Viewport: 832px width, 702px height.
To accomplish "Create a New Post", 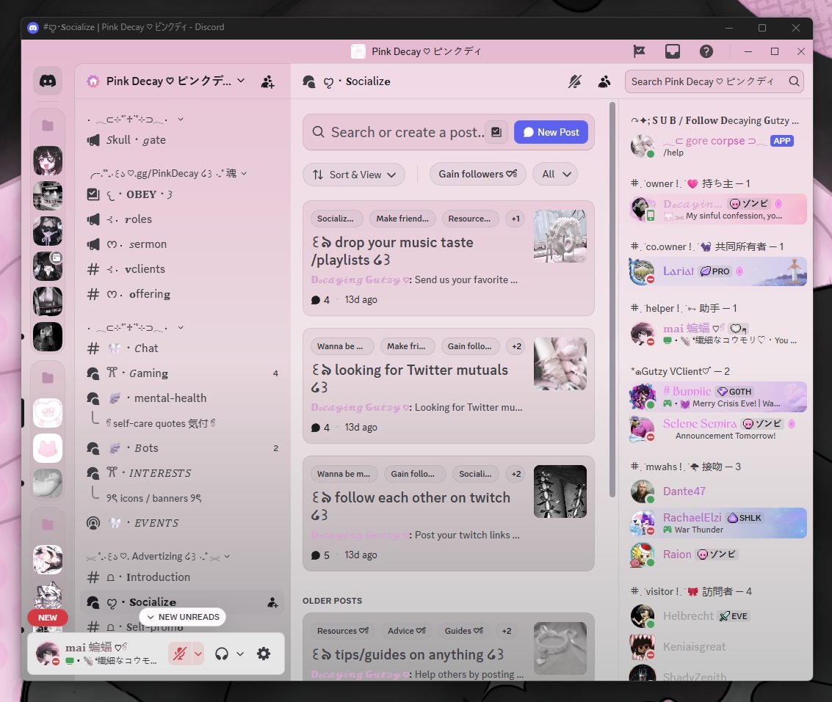I will coord(551,132).
